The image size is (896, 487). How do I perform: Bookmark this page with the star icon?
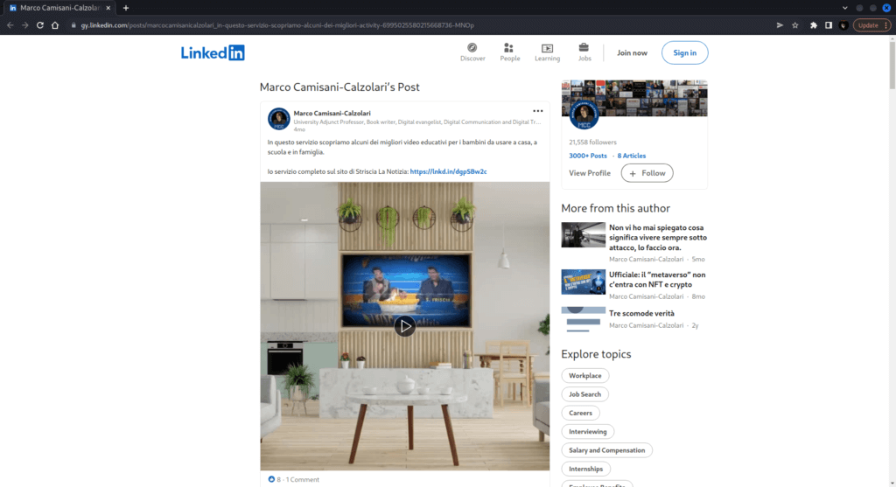(795, 25)
